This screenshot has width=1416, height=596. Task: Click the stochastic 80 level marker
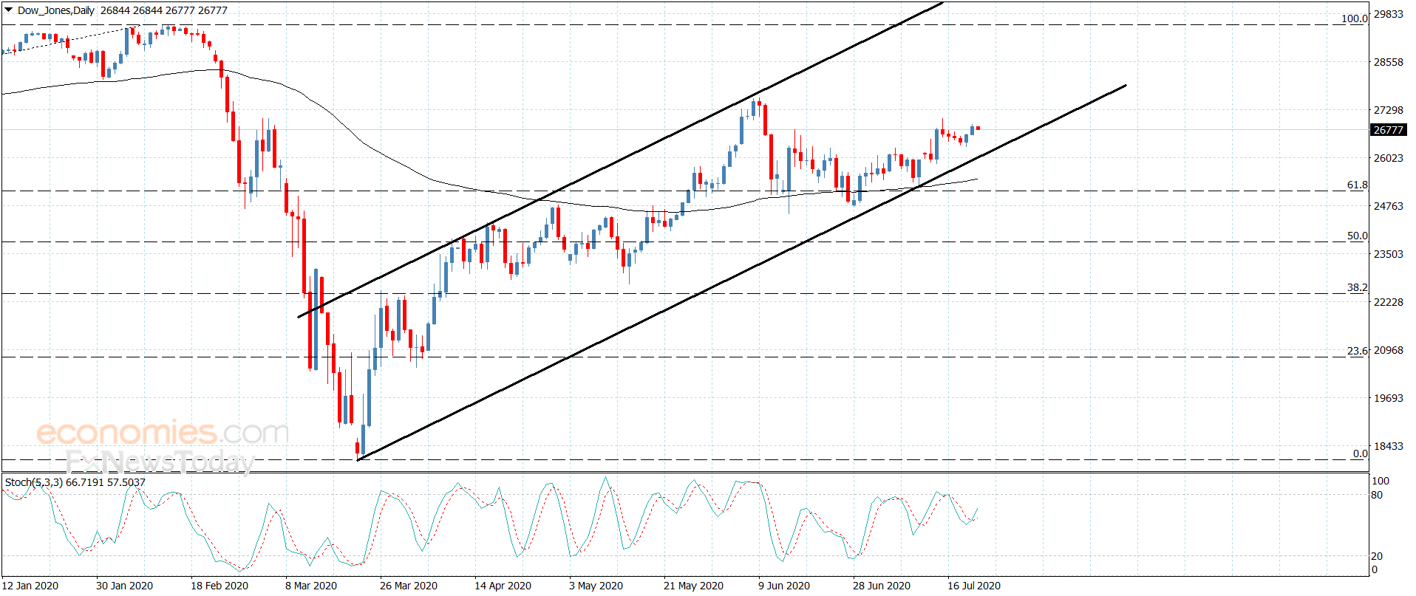pos(1377,495)
